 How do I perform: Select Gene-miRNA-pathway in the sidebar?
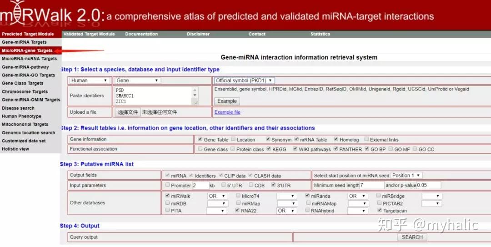tap(25, 67)
